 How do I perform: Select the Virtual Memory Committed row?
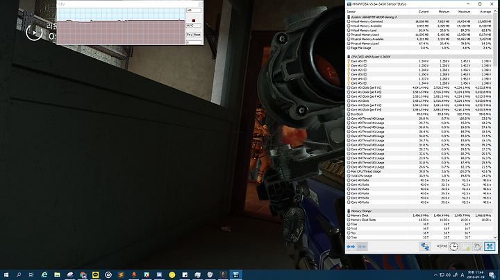point(419,21)
